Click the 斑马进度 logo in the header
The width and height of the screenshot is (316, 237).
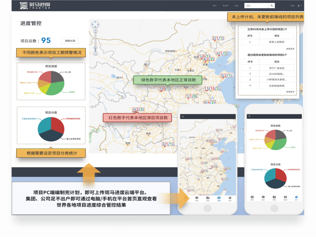coord(35,5)
